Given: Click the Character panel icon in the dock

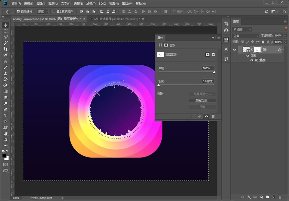Looking at the screenshot, I should point(226,49).
